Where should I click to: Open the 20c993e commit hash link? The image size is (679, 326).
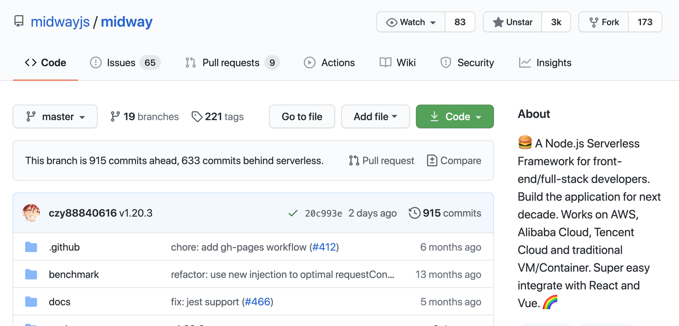323,213
